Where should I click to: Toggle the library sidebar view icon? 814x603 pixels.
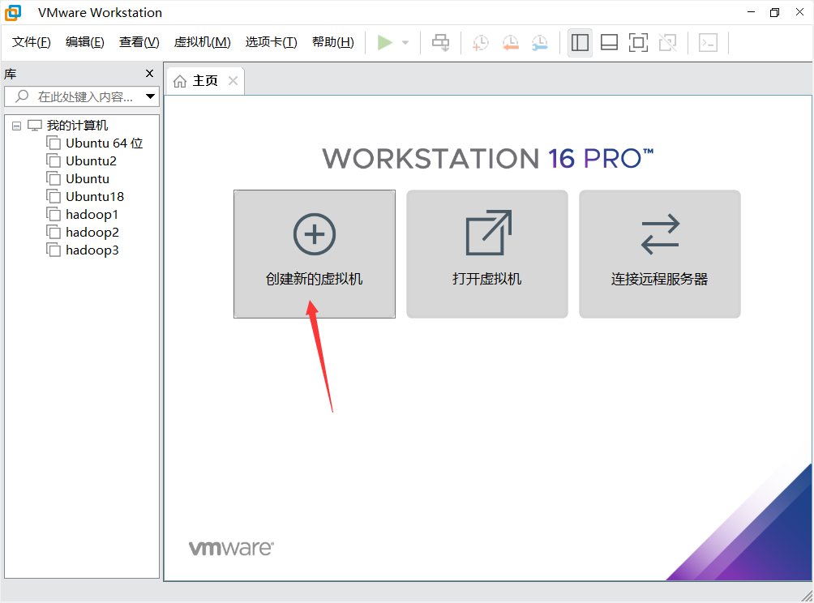click(580, 43)
